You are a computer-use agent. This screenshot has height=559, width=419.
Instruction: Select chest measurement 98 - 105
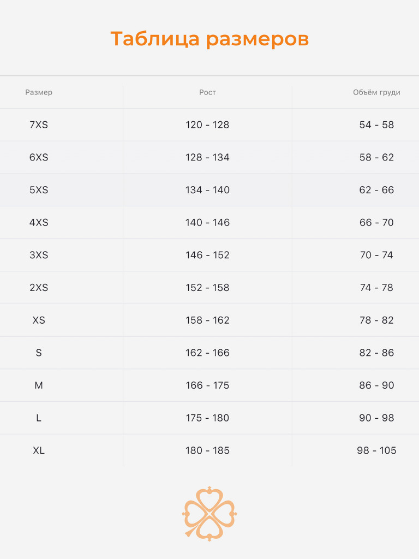point(376,450)
